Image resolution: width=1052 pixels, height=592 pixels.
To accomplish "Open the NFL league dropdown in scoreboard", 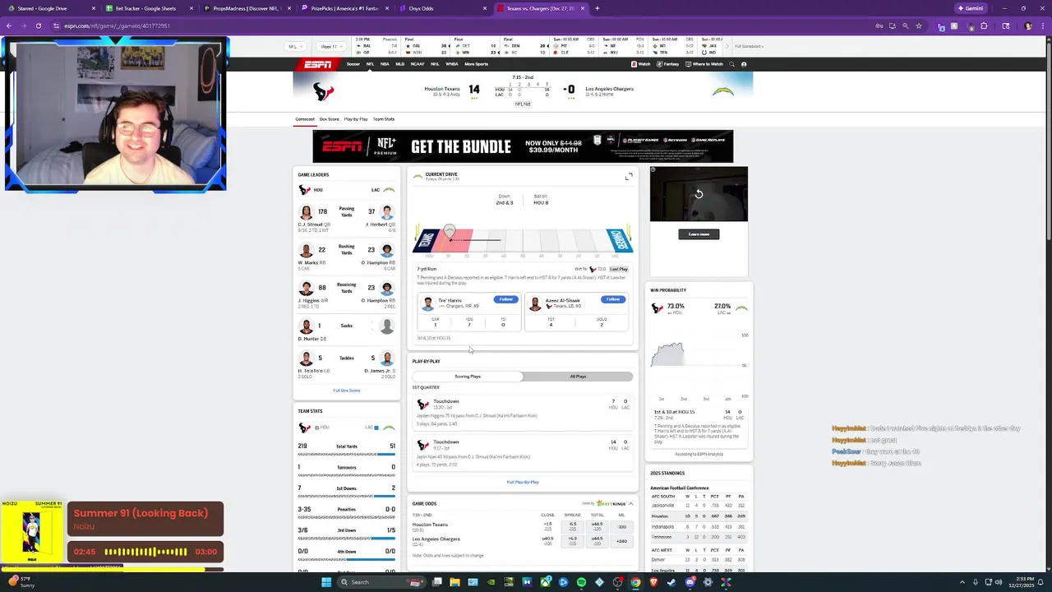I will point(297,46).
